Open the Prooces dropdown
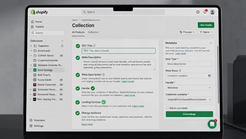The height and width of the screenshot is (139, 246). click(x=187, y=32)
